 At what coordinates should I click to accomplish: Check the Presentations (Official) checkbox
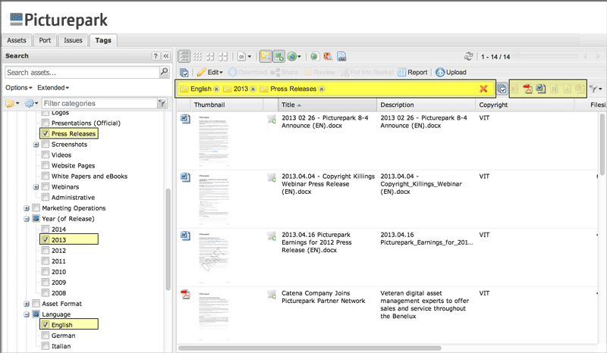[46, 123]
